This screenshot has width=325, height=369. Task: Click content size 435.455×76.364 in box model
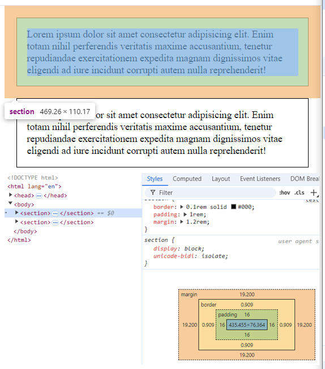247,325
